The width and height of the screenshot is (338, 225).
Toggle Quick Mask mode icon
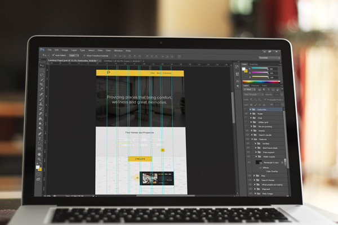tap(38, 174)
